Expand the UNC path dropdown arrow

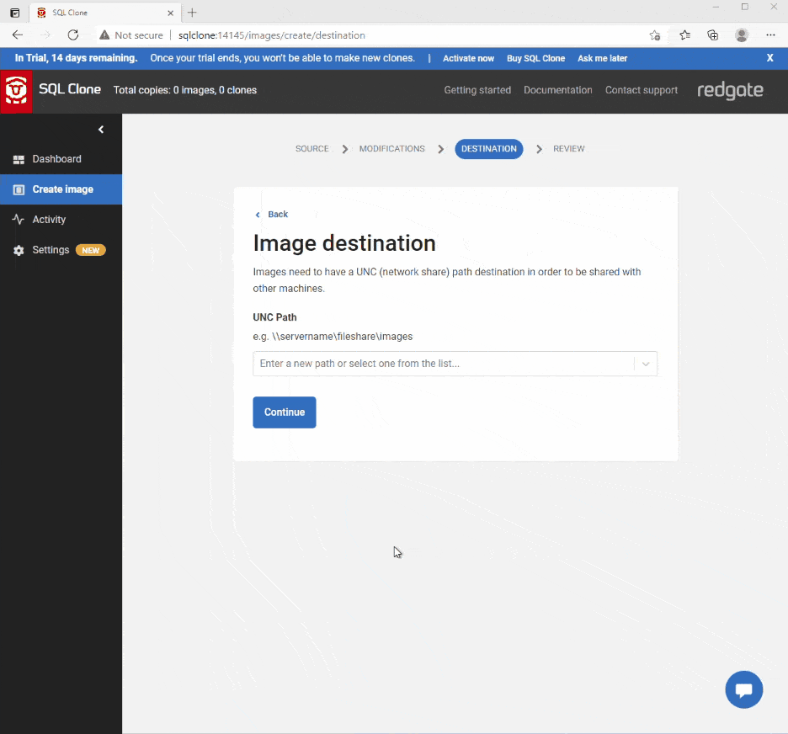646,364
